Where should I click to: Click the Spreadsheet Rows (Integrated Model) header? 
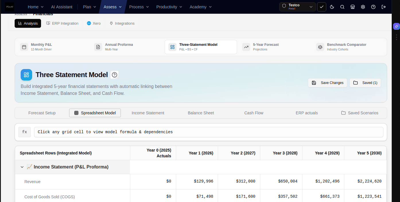tap(73, 153)
